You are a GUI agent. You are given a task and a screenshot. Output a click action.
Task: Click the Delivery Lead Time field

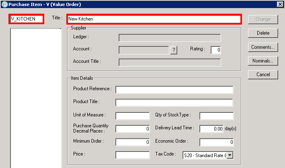pyautogui.click(x=211, y=129)
